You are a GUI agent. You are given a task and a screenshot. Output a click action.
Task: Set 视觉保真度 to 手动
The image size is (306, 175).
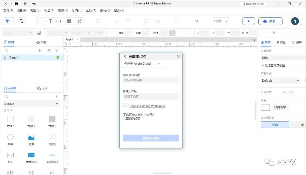275,125
